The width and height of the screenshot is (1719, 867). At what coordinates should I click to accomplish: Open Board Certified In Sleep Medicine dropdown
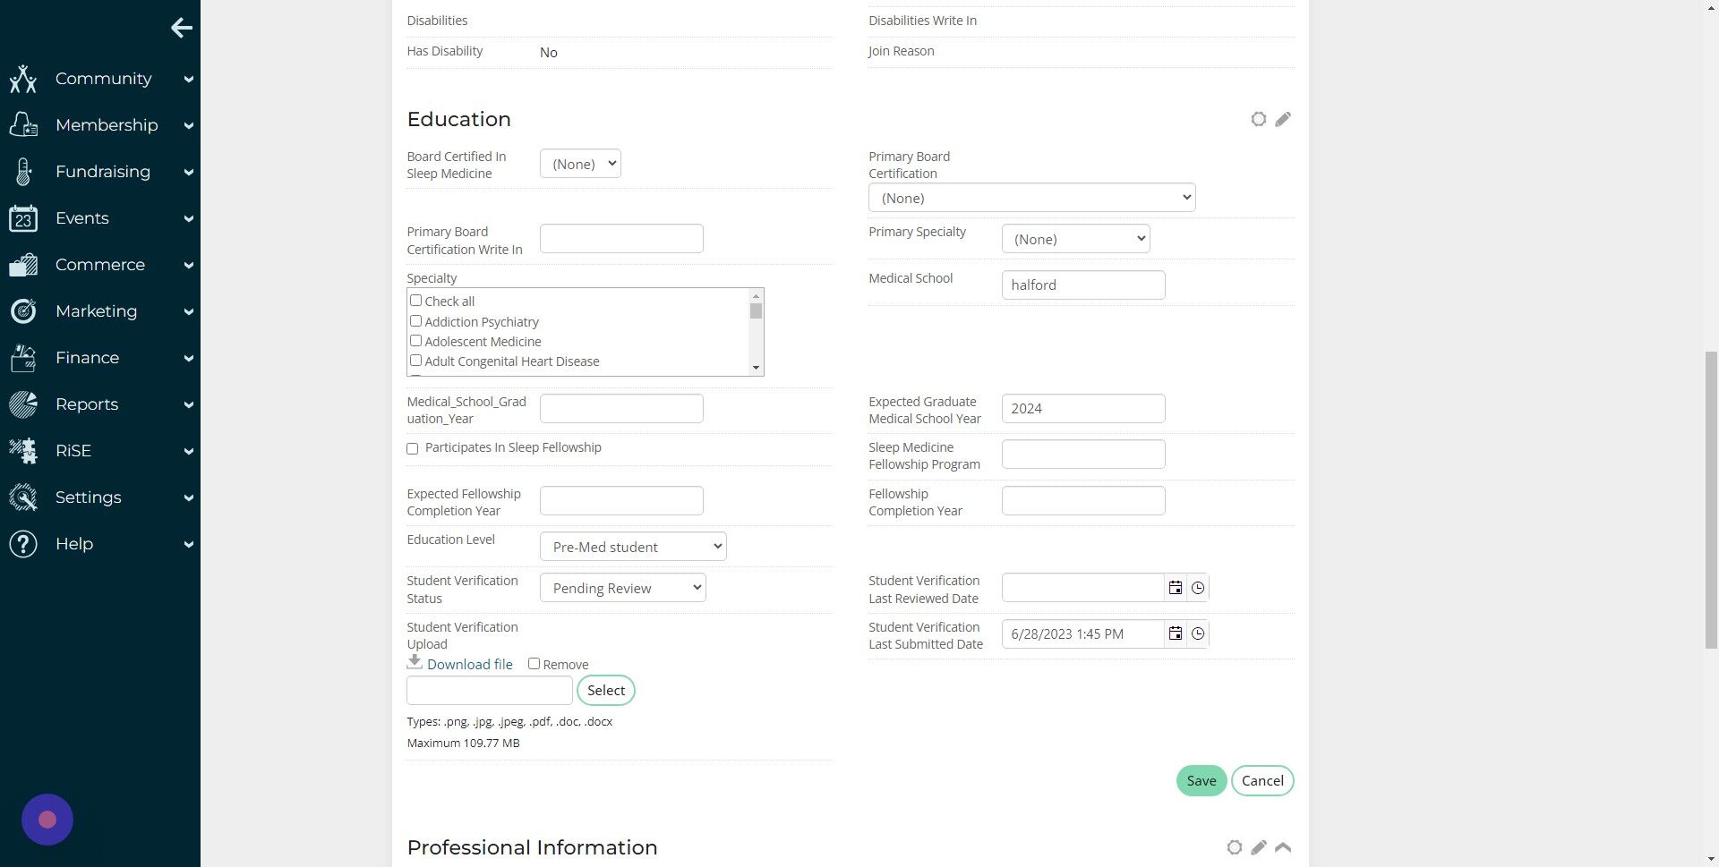pos(580,164)
